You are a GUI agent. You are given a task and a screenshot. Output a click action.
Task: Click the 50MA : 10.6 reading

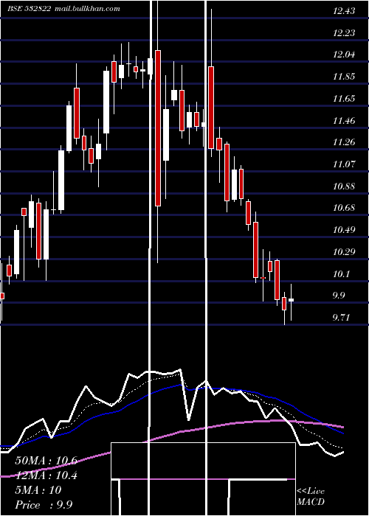coord(46,461)
